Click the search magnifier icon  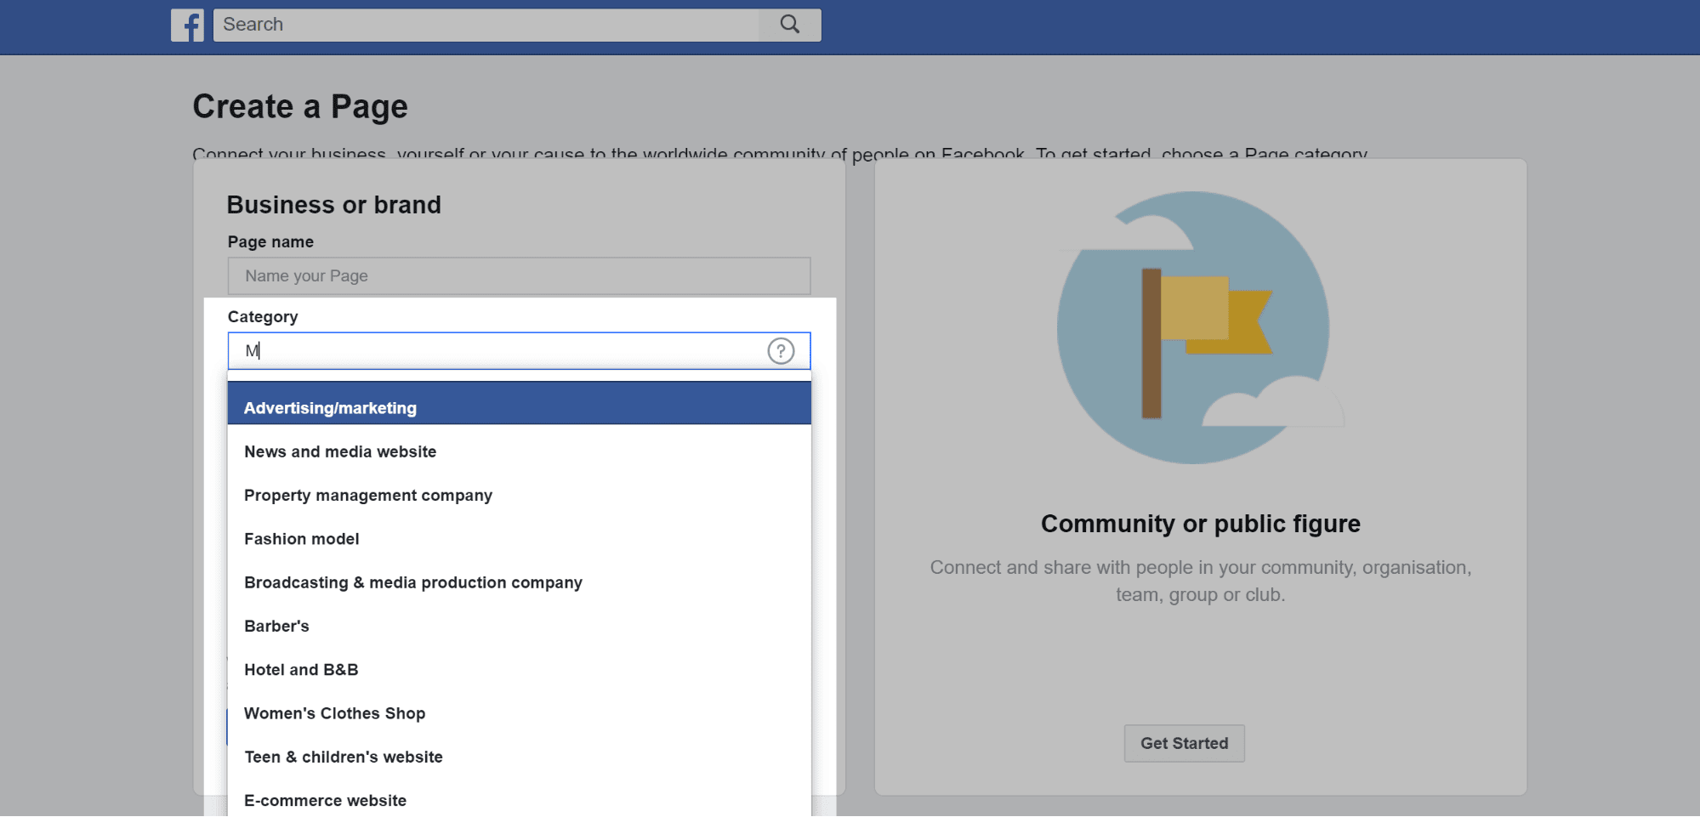pyautogui.click(x=790, y=25)
